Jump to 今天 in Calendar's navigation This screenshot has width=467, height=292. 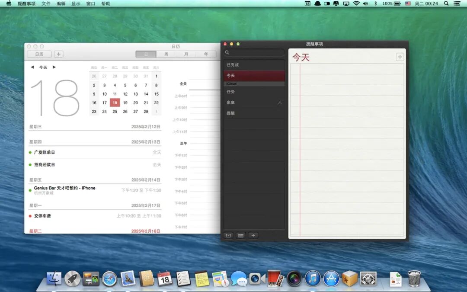(x=43, y=67)
